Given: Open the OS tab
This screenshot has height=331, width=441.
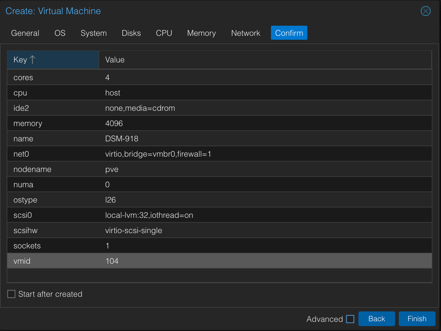Looking at the screenshot, I should pos(60,33).
